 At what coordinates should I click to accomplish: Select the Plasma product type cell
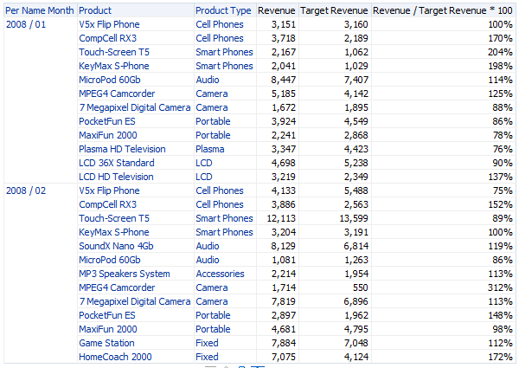point(210,149)
